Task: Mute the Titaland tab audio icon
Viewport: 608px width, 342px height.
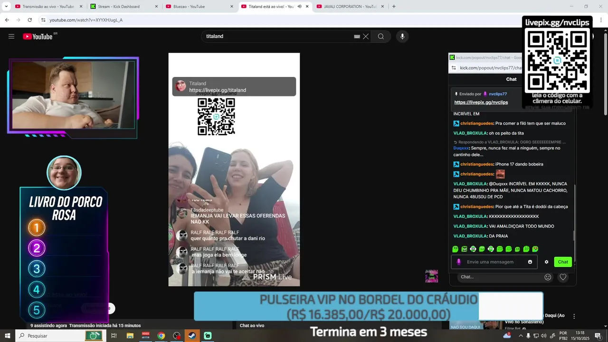Action: pos(299,7)
